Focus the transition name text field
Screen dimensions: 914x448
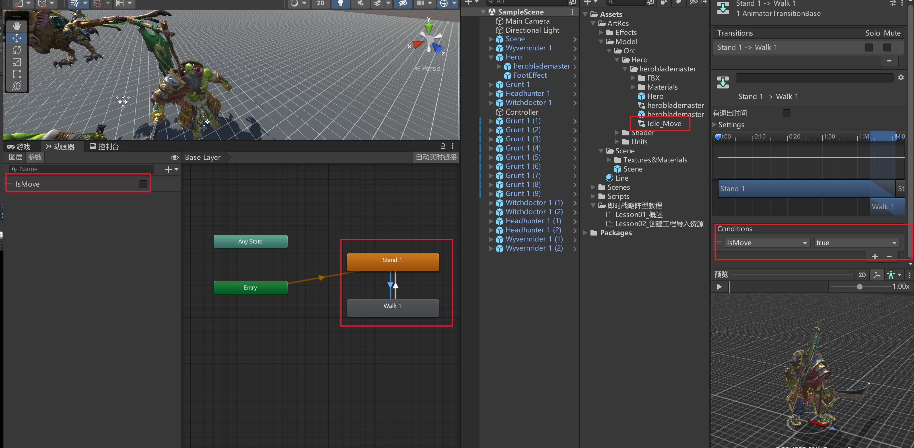point(814,78)
